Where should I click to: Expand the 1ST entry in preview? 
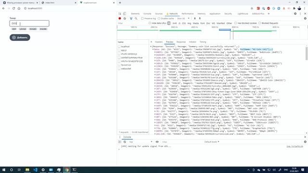[155, 72]
